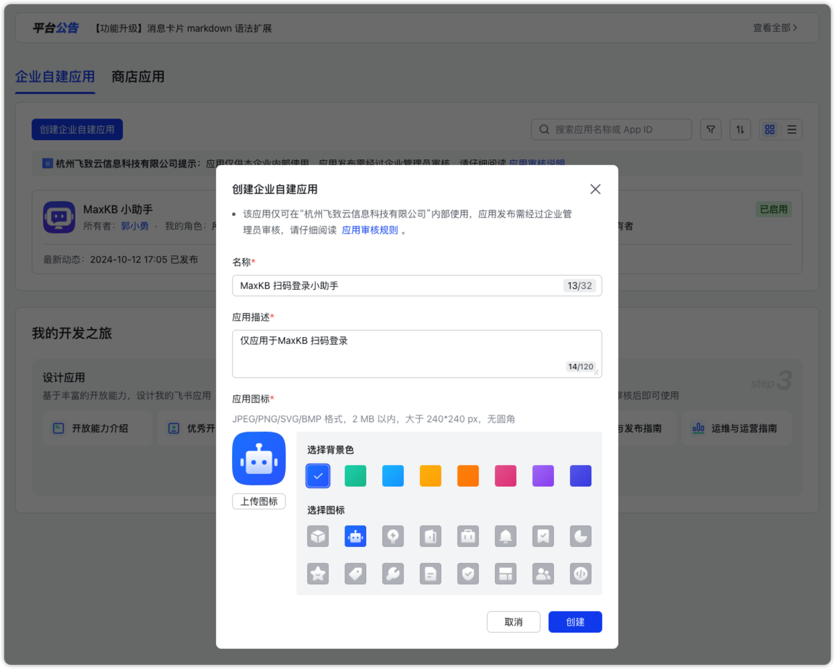Image resolution: width=835 pixels, height=669 pixels.
Task: Open the 开放能力介绍 card
Action: click(x=98, y=428)
